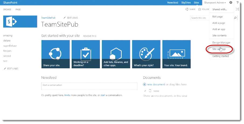Click the 'Start a conversation' newsfeed box
This screenshot has height=124, width=244.
[89, 86]
